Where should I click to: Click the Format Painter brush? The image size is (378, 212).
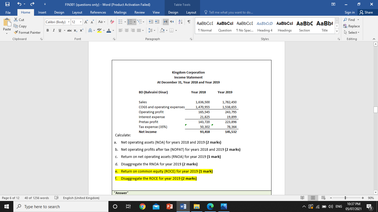coord(27,32)
